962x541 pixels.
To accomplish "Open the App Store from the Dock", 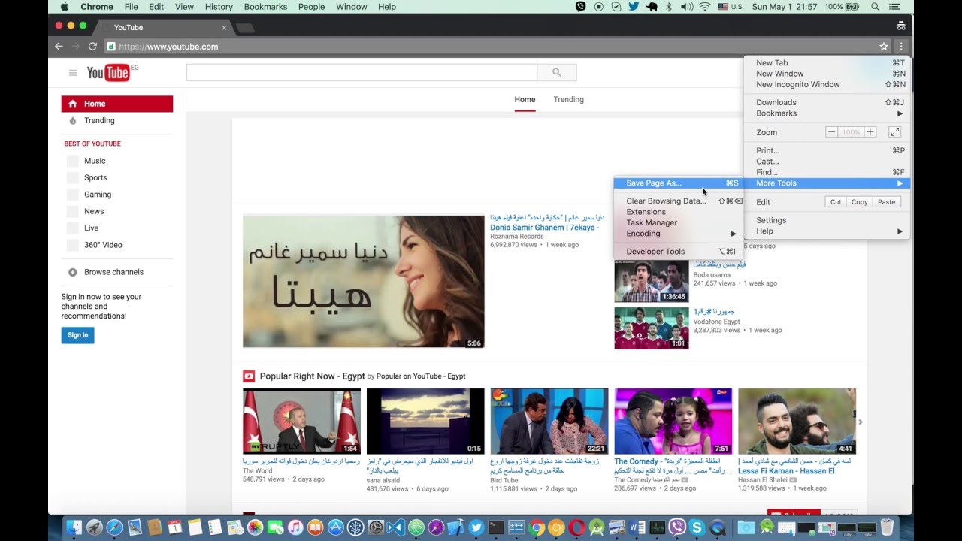I will 335,527.
